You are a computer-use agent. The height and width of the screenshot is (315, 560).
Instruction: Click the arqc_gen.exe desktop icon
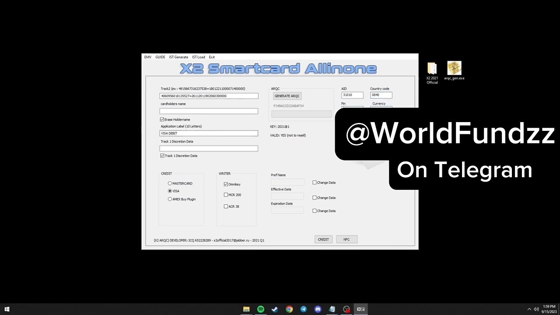pyautogui.click(x=454, y=71)
